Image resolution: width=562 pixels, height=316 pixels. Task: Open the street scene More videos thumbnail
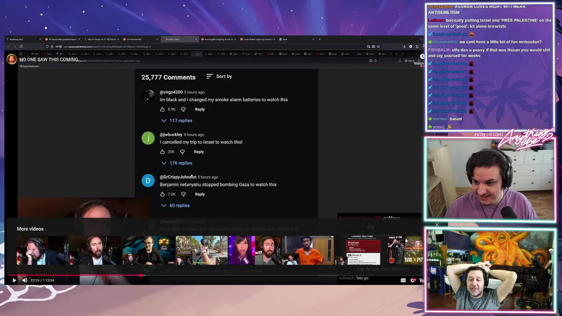click(202, 250)
